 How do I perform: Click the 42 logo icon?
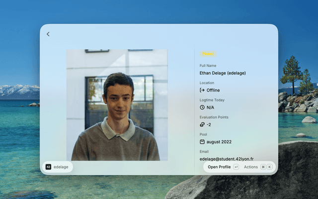click(x=48, y=167)
